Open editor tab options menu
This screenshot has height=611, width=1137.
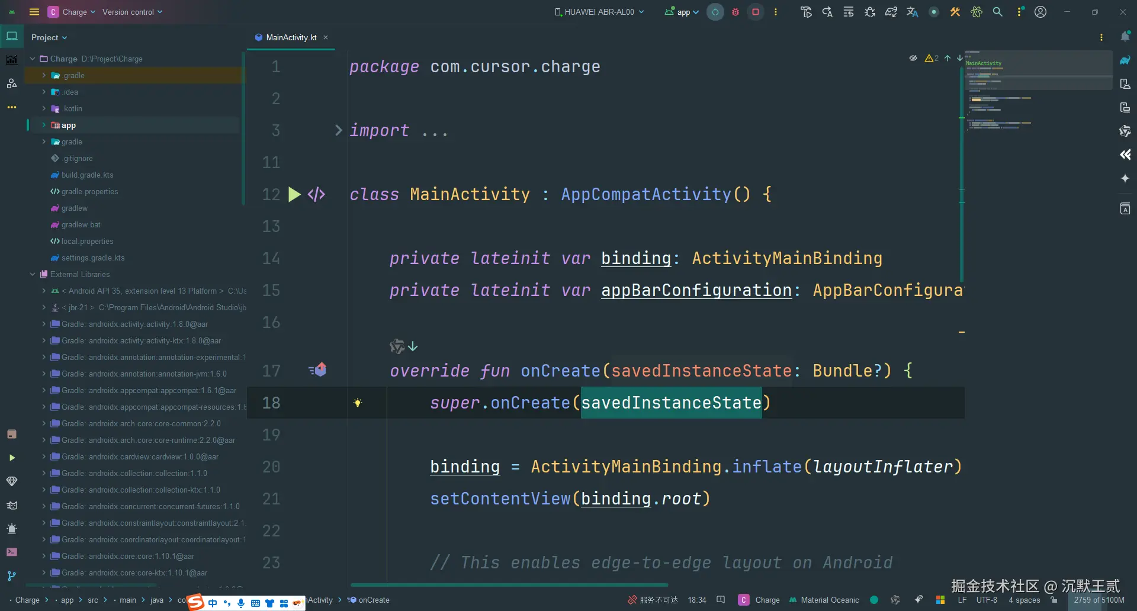pyautogui.click(x=1101, y=37)
